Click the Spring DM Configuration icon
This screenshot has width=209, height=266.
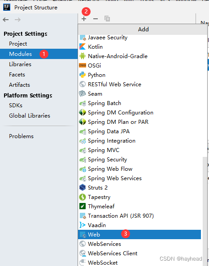point(83,113)
